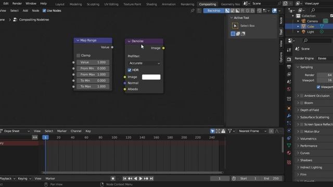Open the Tool properties tab icon
Screen dimensions: 333x187
tap(289, 50)
